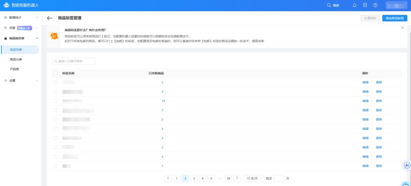Image resolution: width=411 pixels, height=186 pixels.
Task: Click 删除 for the row with 19 products
Action: click(379, 101)
